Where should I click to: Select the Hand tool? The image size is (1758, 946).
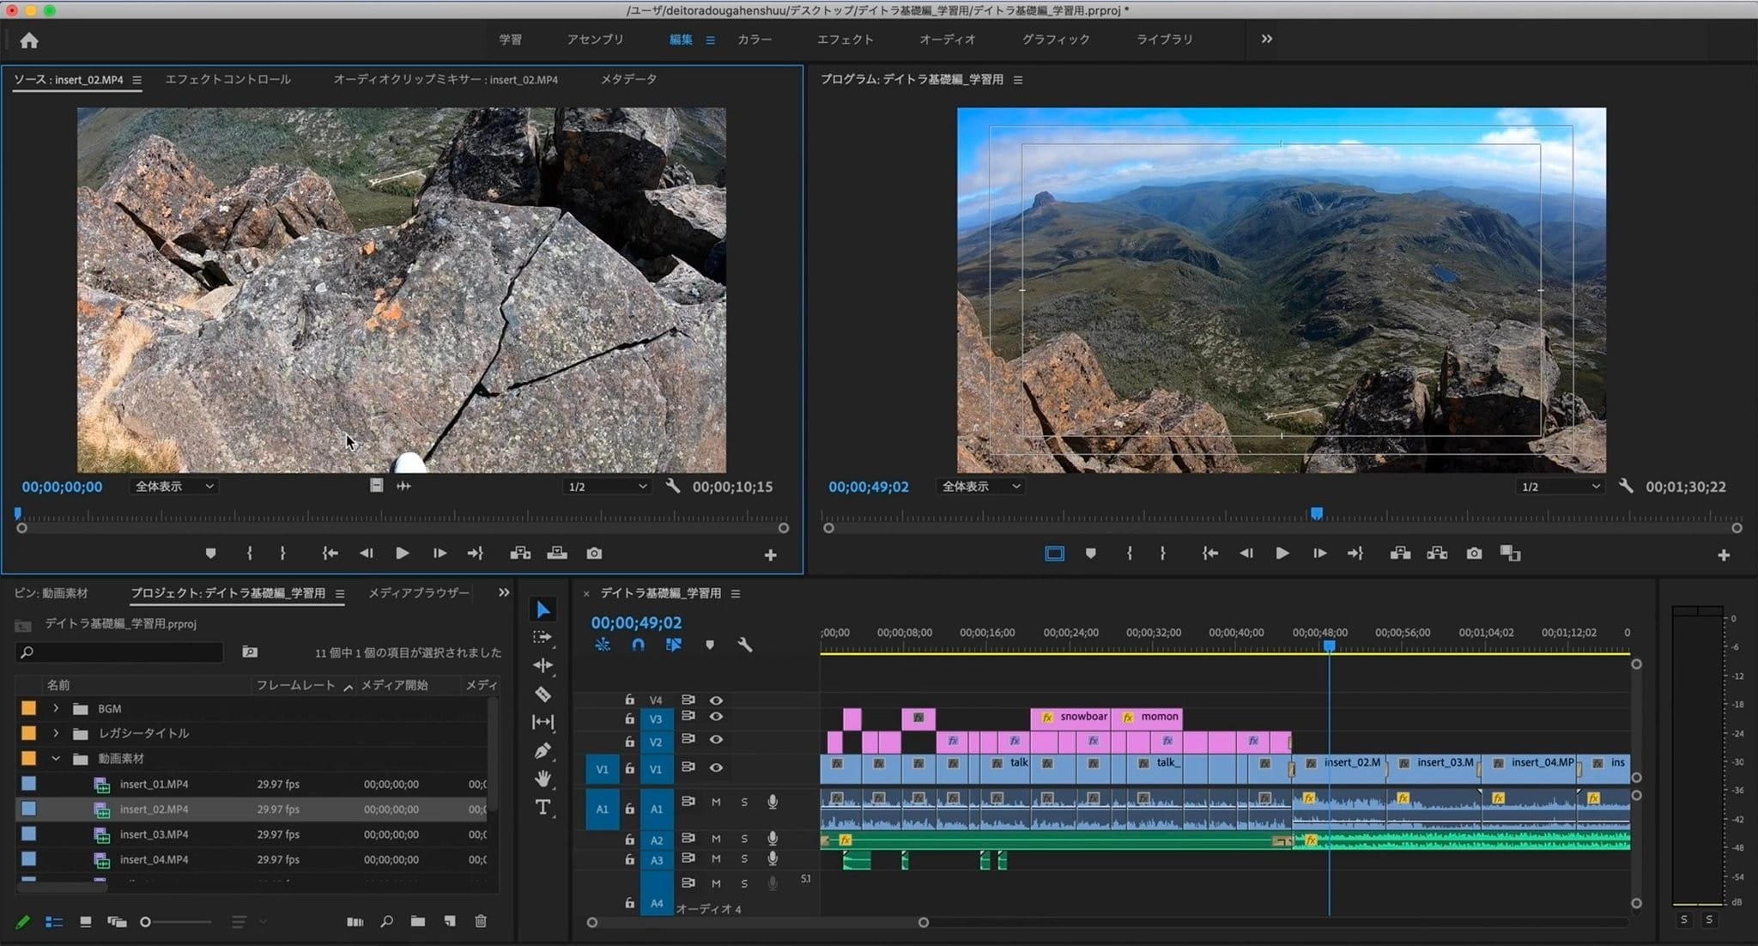click(543, 779)
